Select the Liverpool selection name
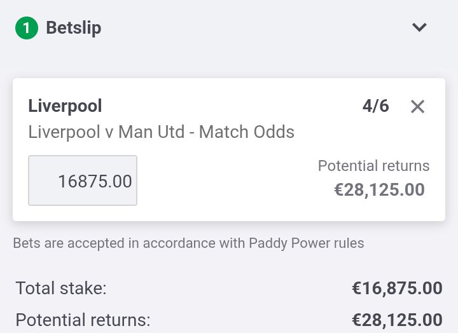The height and width of the screenshot is (333, 458). point(65,106)
